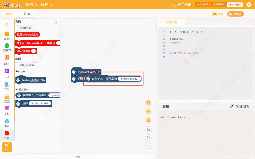This screenshot has height=159, width=255.
Task: Click the search magnifier icon in the category sidebar
Action: (7, 25)
